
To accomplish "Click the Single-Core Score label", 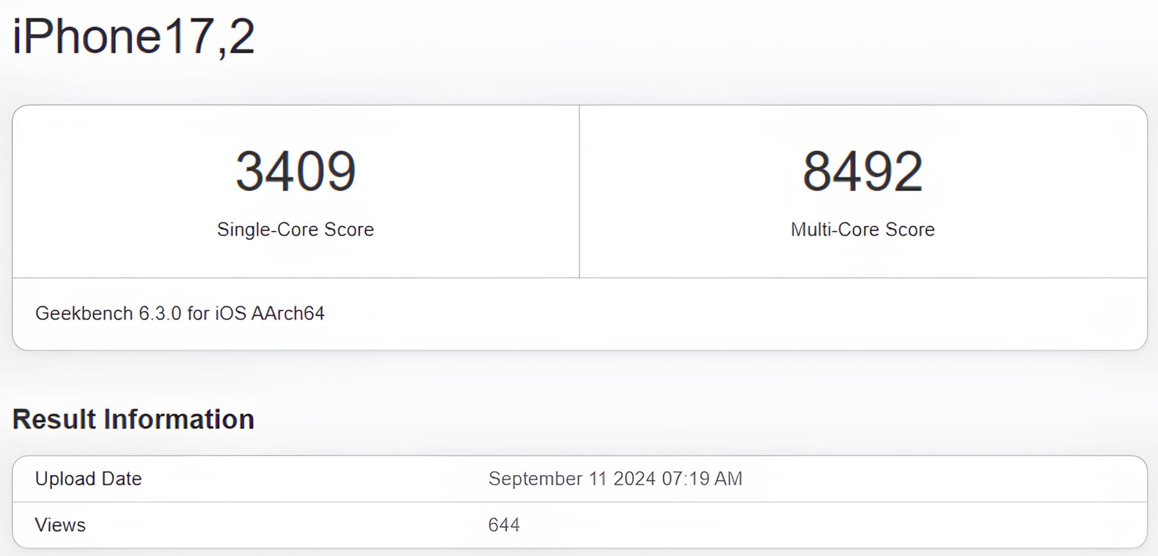I will [x=296, y=229].
